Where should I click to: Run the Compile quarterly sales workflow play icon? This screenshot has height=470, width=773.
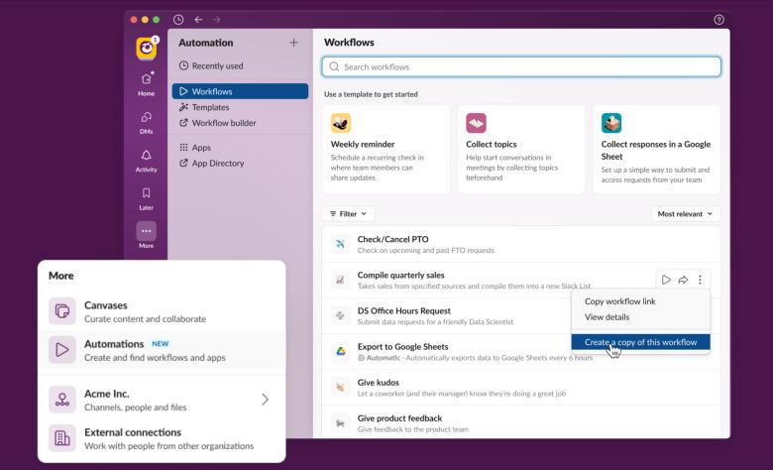666,280
